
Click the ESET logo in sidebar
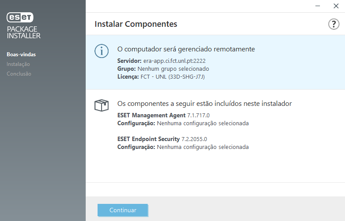20,18
